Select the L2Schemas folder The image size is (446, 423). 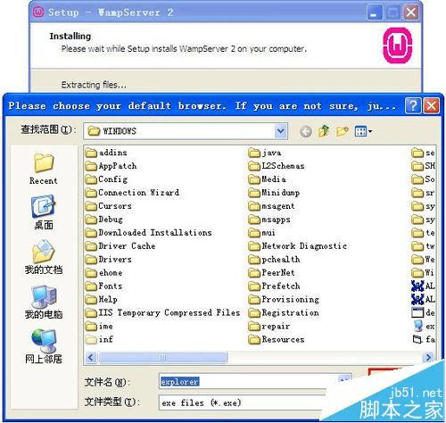click(277, 166)
